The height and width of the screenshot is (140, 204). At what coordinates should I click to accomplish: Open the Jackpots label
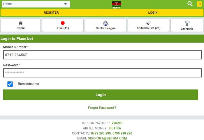pyautogui.click(x=187, y=29)
